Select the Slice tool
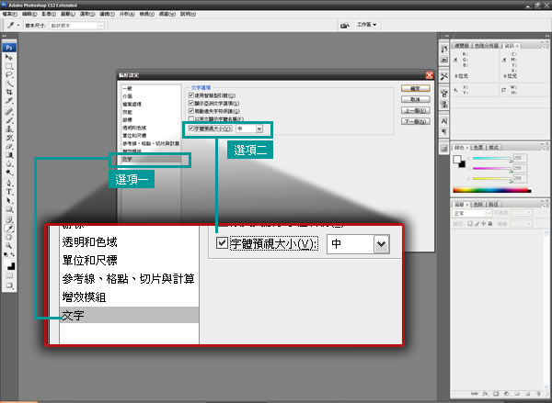This screenshot has height=403, width=552. click(9, 101)
